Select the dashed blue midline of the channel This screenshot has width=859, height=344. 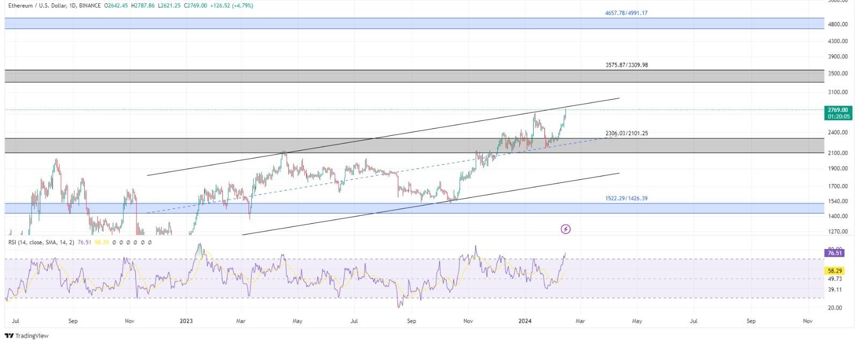383,175
